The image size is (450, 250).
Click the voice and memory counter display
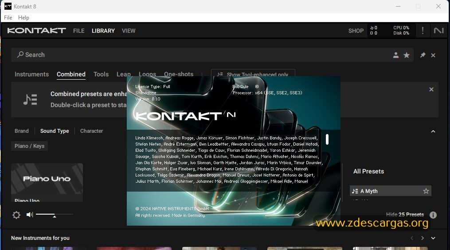coord(374,31)
